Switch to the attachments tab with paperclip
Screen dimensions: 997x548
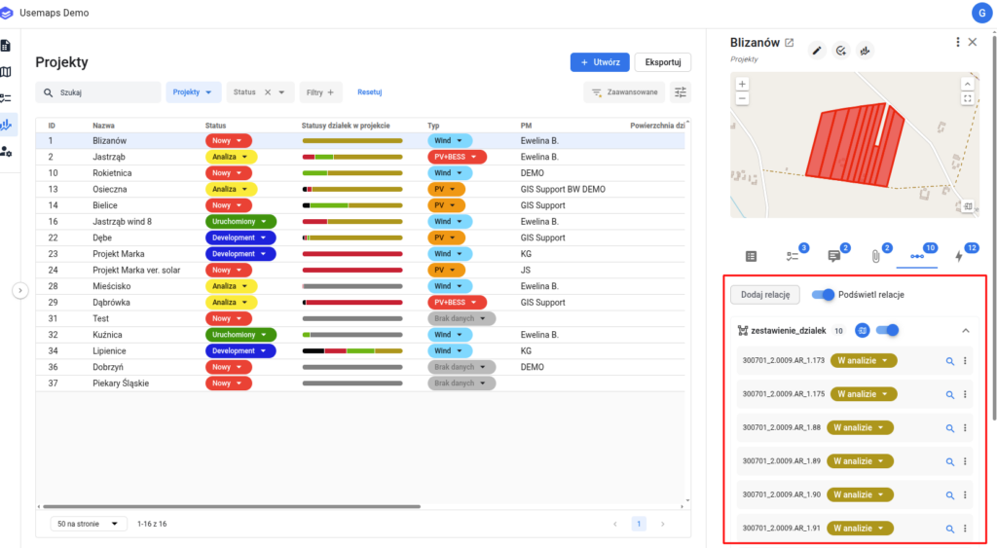[x=875, y=256]
